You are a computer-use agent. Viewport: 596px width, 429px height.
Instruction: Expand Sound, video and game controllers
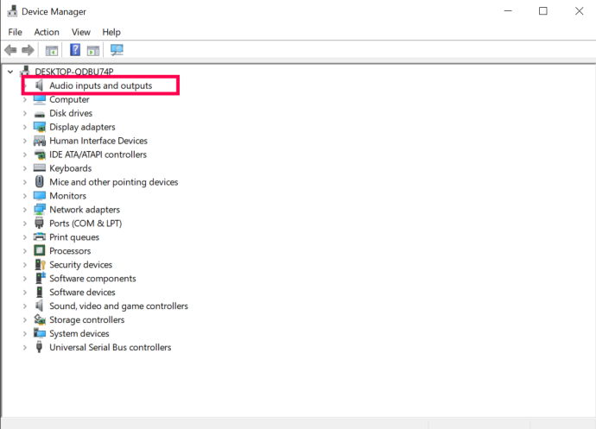[25, 306]
